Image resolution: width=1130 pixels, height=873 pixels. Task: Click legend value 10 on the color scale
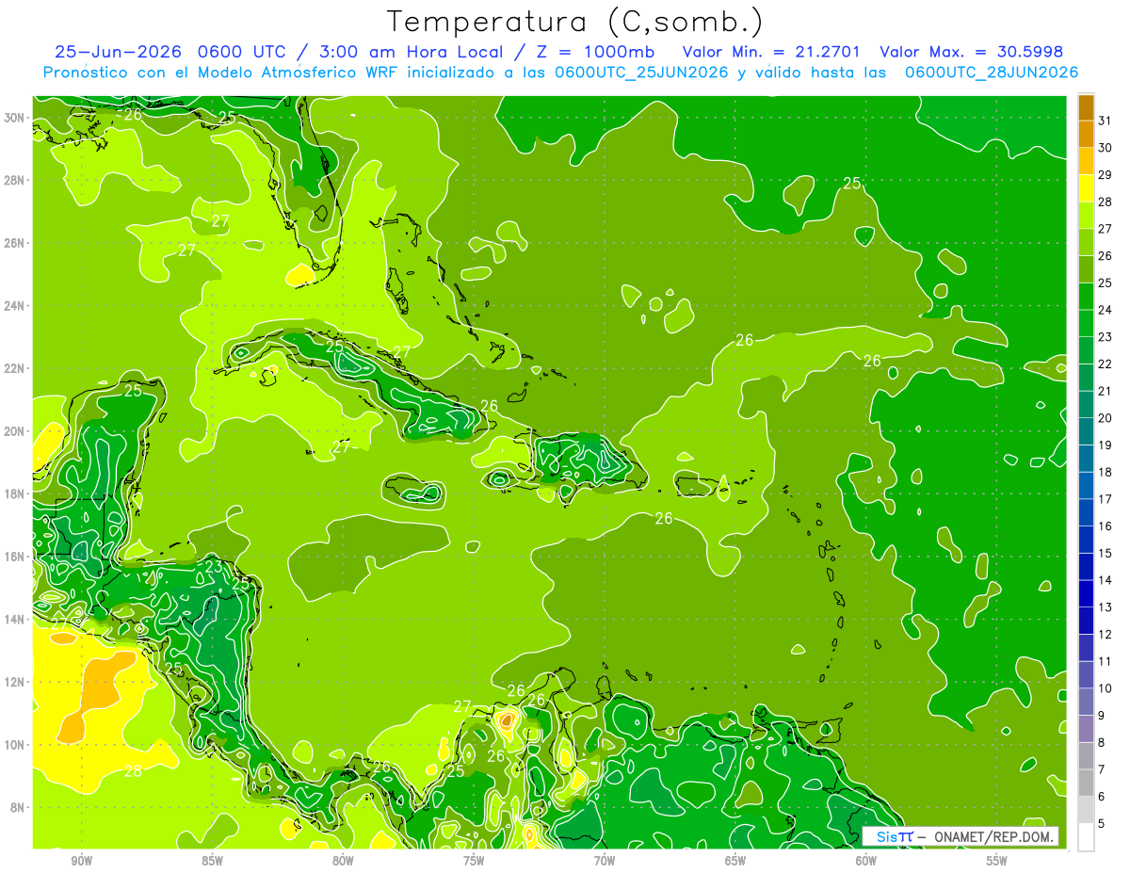click(x=1105, y=688)
